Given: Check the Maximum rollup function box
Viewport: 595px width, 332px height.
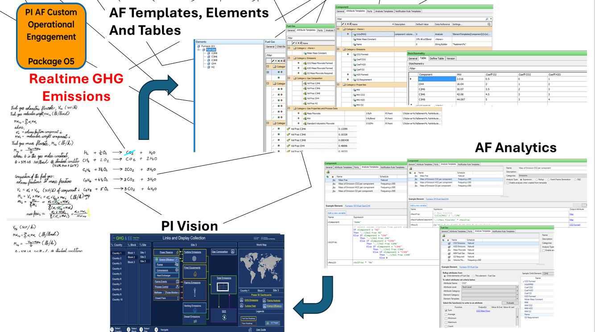Looking at the screenshot, I should (x=446, y=323).
